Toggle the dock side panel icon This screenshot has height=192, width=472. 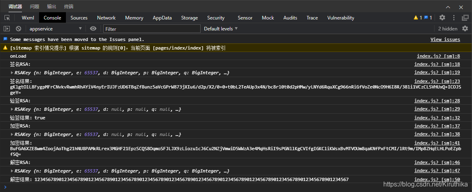[x=465, y=17]
